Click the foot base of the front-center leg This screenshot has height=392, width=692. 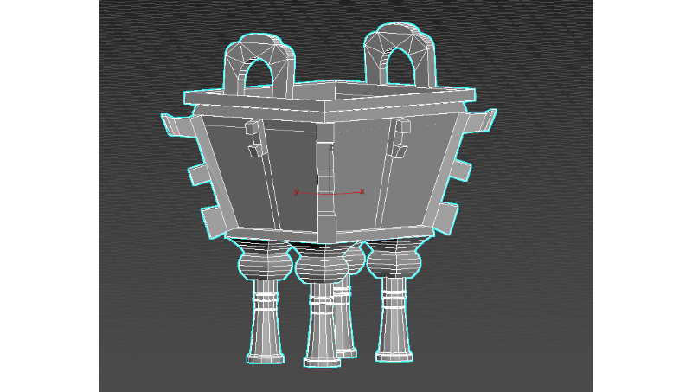tap(322, 362)
